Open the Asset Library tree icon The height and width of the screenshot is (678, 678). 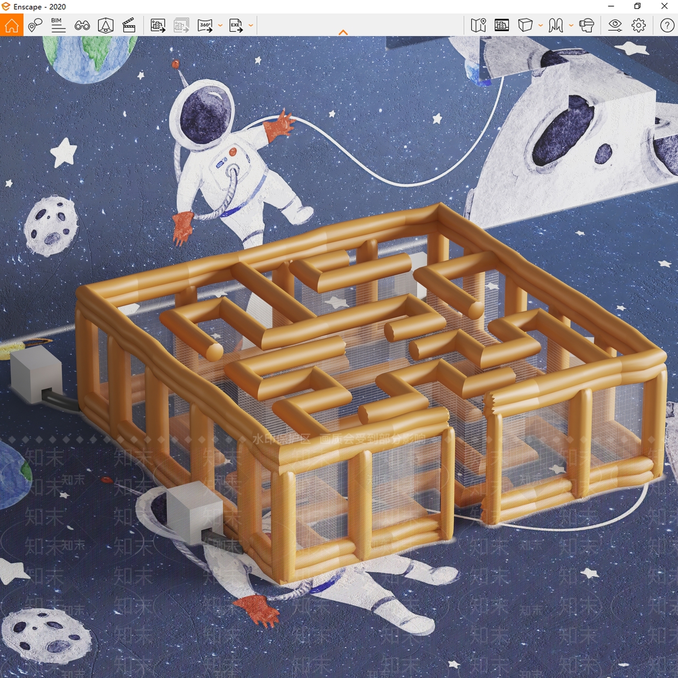tap(106, 25)
